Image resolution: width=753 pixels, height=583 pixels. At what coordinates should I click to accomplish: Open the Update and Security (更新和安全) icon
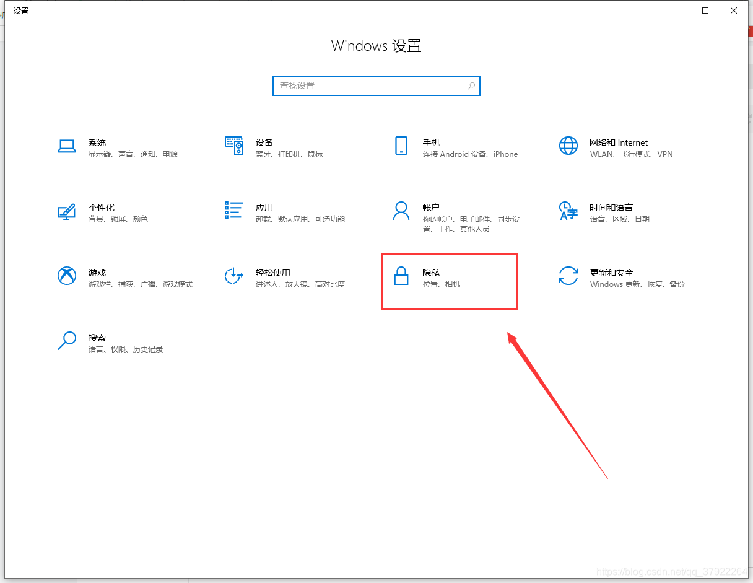[568, 276]
